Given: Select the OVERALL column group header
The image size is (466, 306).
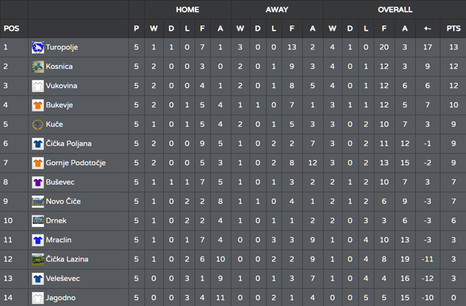Looking at the screenshot, I should point(395,10).
